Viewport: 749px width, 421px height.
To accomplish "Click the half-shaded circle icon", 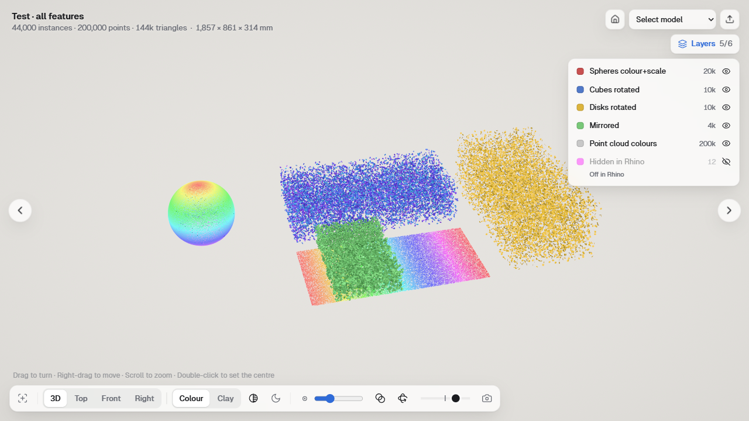I will point(253,398).
